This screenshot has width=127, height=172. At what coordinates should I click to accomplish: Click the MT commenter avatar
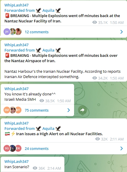coord(19,110)
